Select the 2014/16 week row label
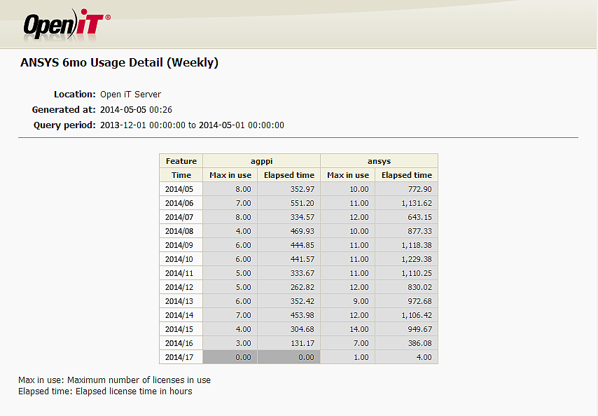This screenshot has height=416, width=598. pos(181,343)
